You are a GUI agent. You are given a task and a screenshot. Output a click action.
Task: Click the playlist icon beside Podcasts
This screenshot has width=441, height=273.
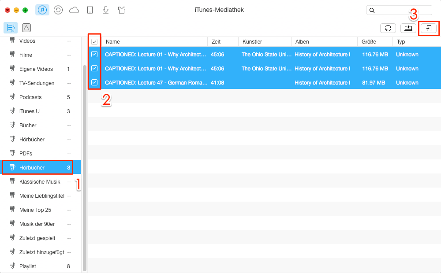(x=12, y=96)
